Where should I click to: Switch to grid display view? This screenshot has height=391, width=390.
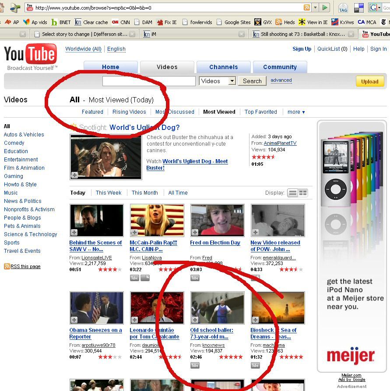pos(303,193)
